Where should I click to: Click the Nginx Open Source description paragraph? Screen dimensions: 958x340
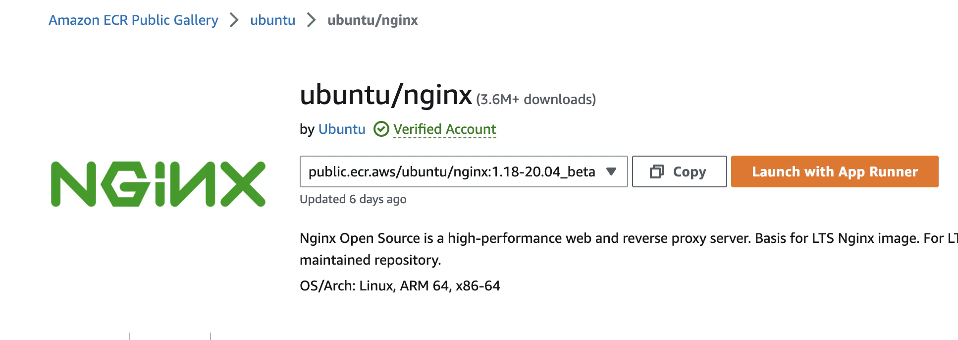coord(629,249)
